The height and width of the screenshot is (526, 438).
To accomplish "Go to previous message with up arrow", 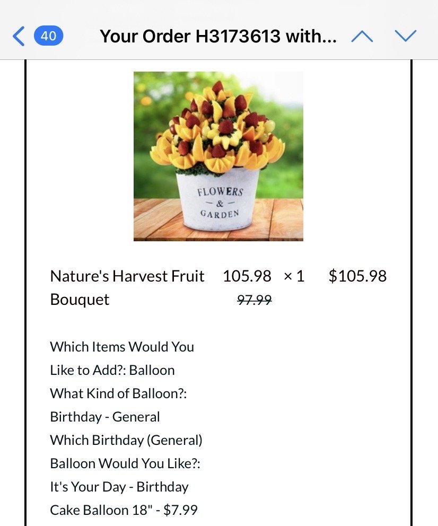I will 362,36.
